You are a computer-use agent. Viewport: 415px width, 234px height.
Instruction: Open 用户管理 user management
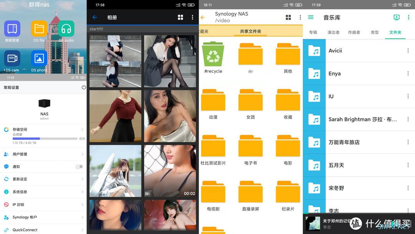43,154
